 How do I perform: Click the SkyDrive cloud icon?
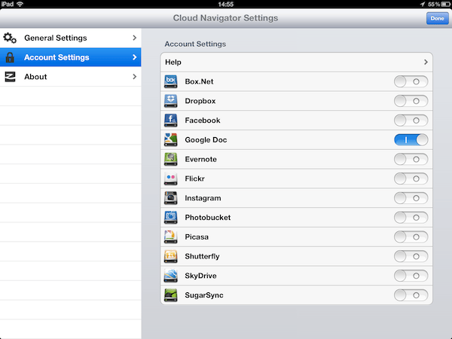170,276
